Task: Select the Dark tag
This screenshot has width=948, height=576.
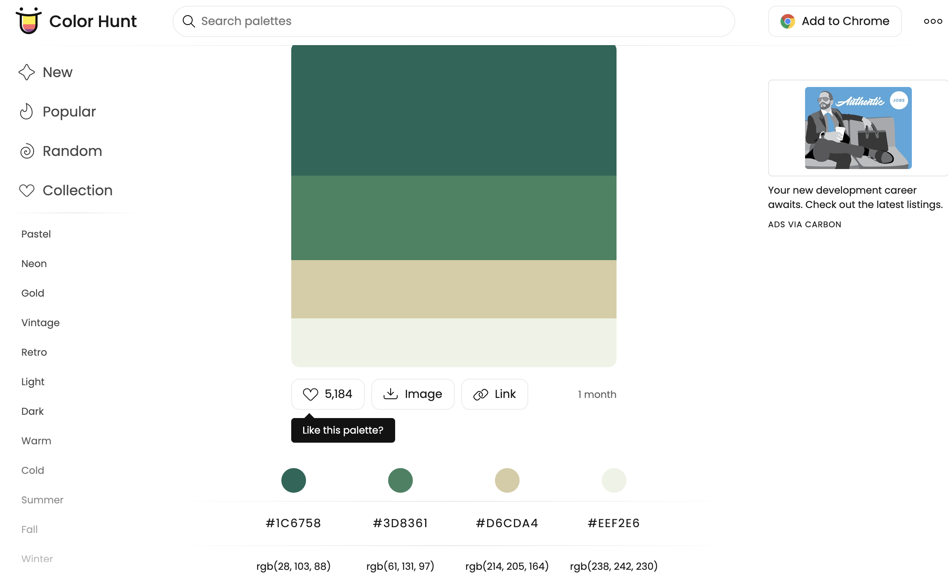Action: click(x=32, y=411)
